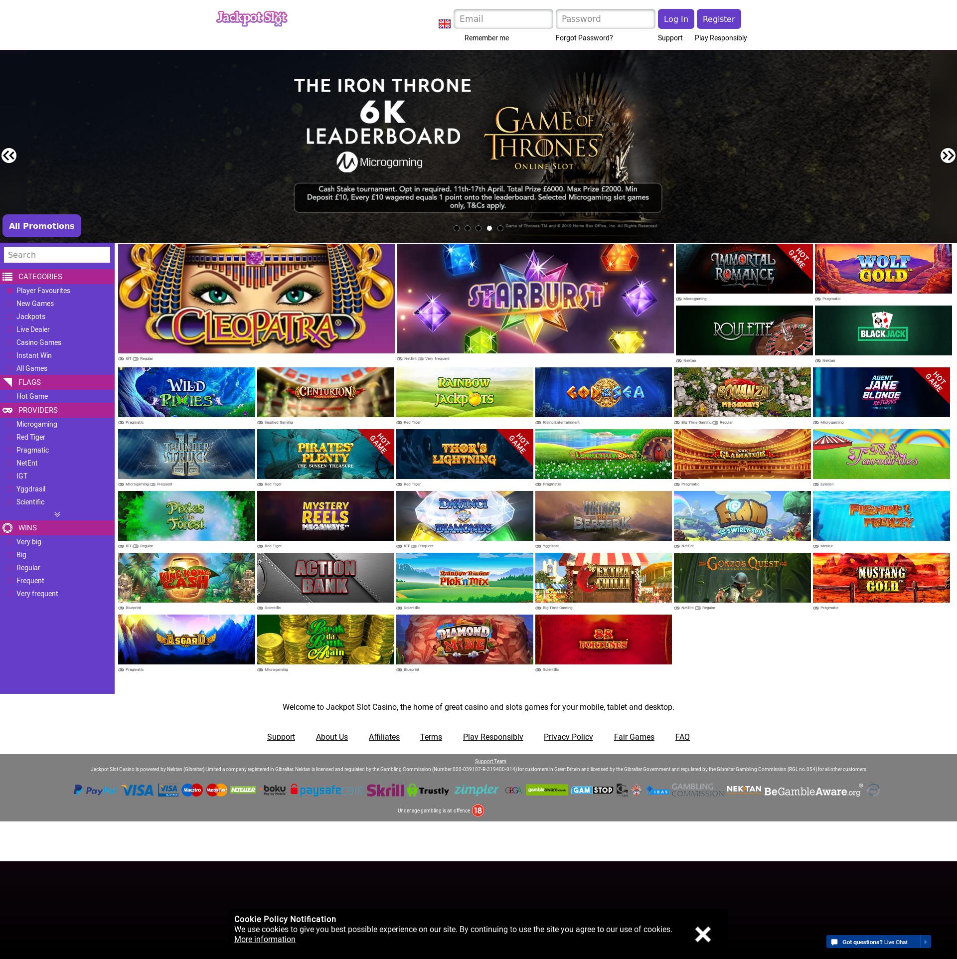Check the Jackpots category filter
The image size is (957, 959).
(x=9, y=317)
